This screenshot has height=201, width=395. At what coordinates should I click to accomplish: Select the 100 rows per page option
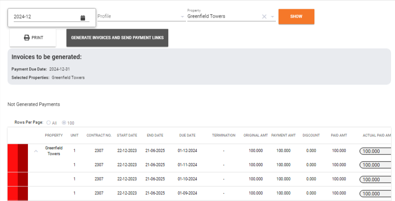tap(64, 123)
